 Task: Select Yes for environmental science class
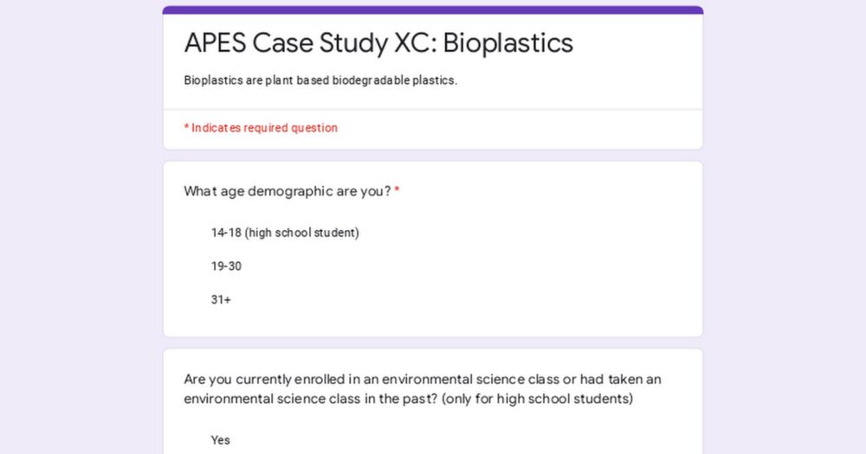(220, 440)
